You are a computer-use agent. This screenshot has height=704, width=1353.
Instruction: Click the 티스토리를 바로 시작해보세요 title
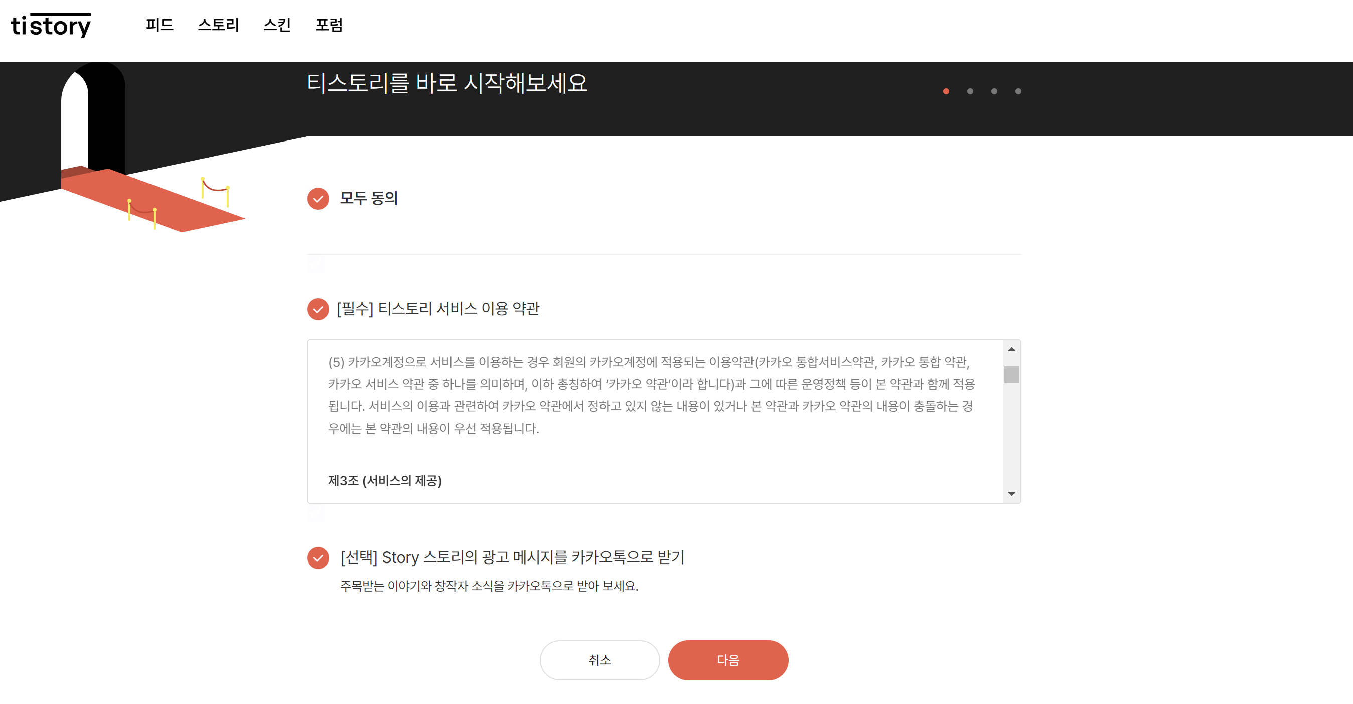447,83
